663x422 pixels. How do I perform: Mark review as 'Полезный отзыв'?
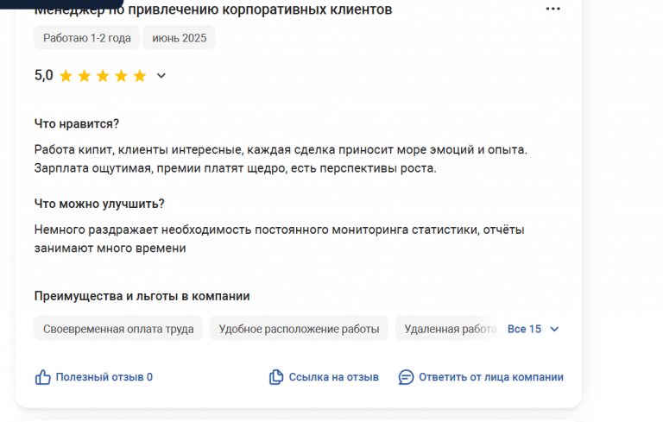[104, 377]
